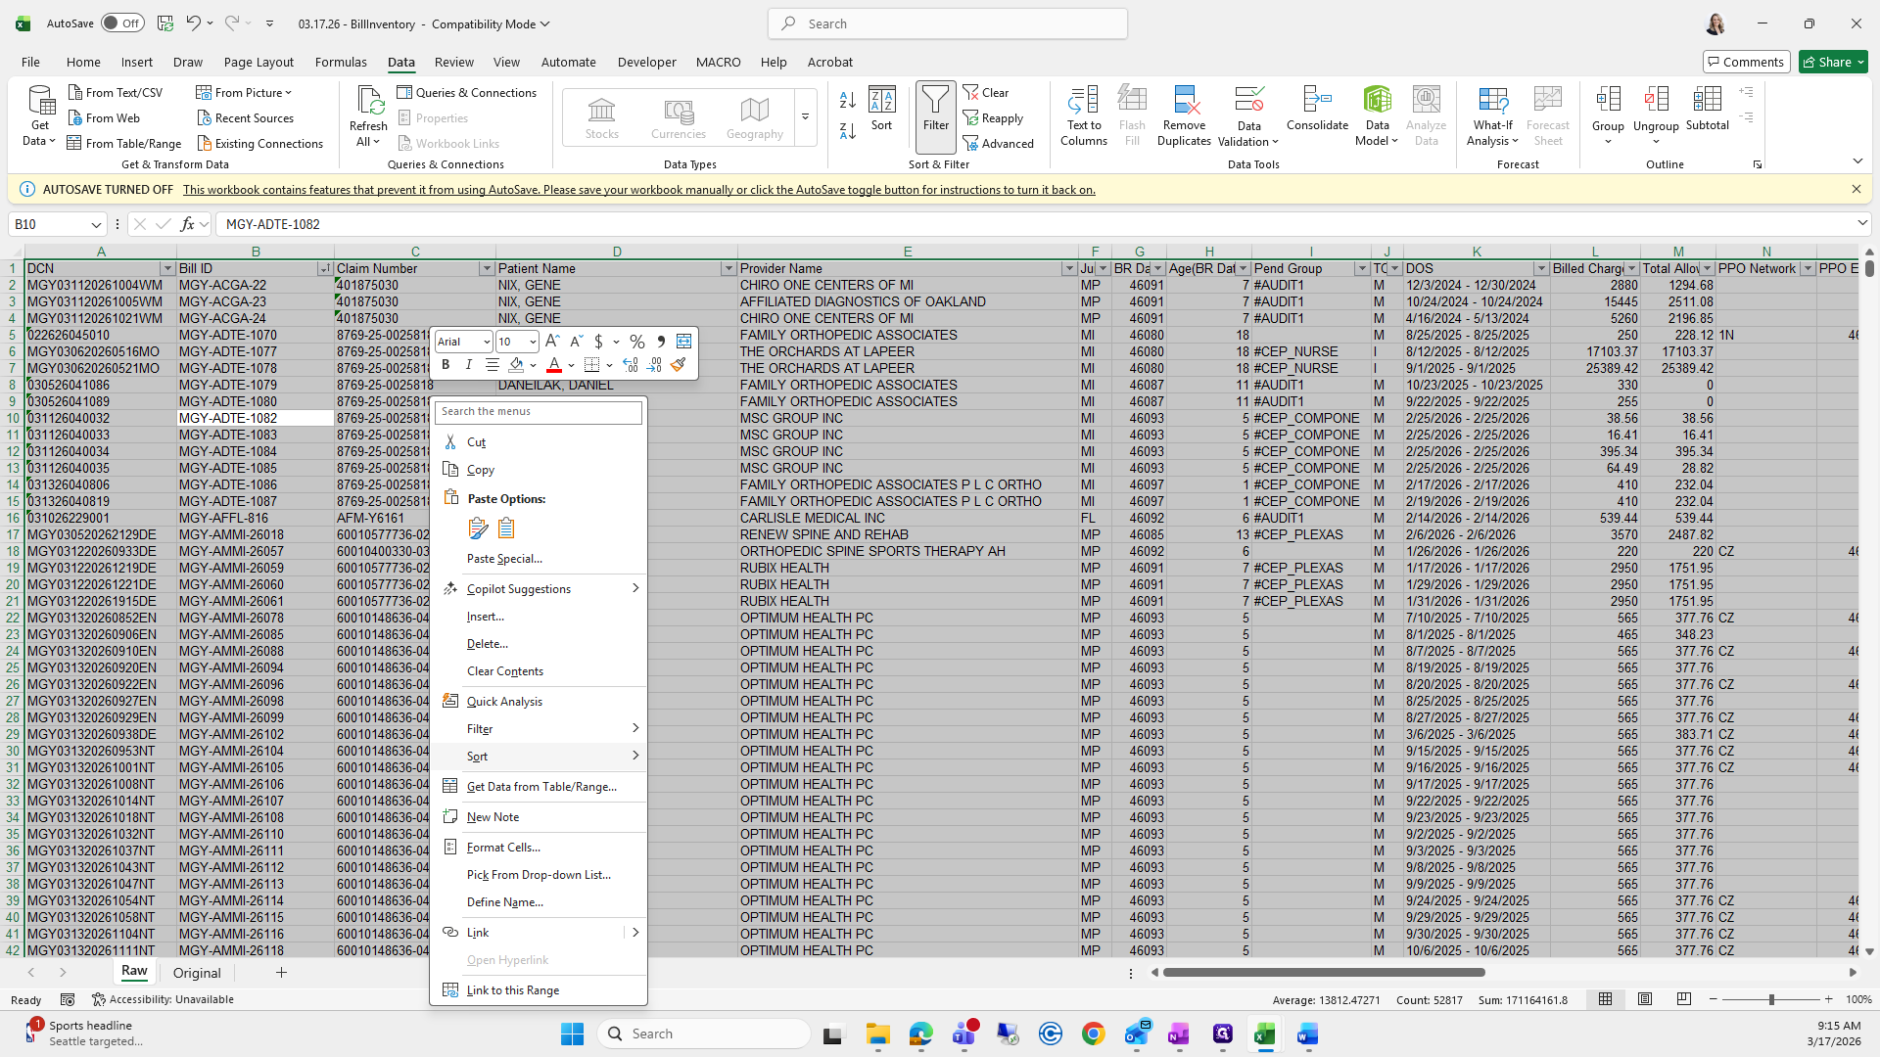Click the context menu search field

point(539,412)
